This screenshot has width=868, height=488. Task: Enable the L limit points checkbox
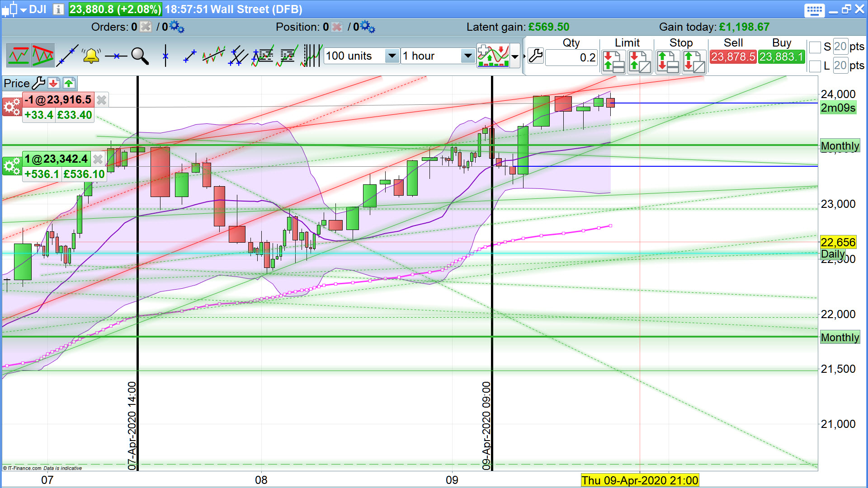coord(815,66)
